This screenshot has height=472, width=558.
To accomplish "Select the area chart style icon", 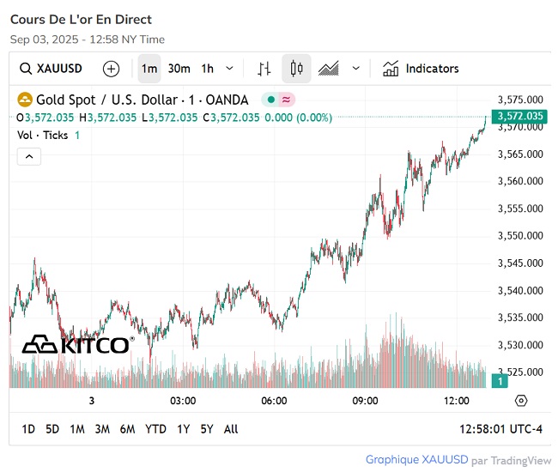I will tap(328, 69).
